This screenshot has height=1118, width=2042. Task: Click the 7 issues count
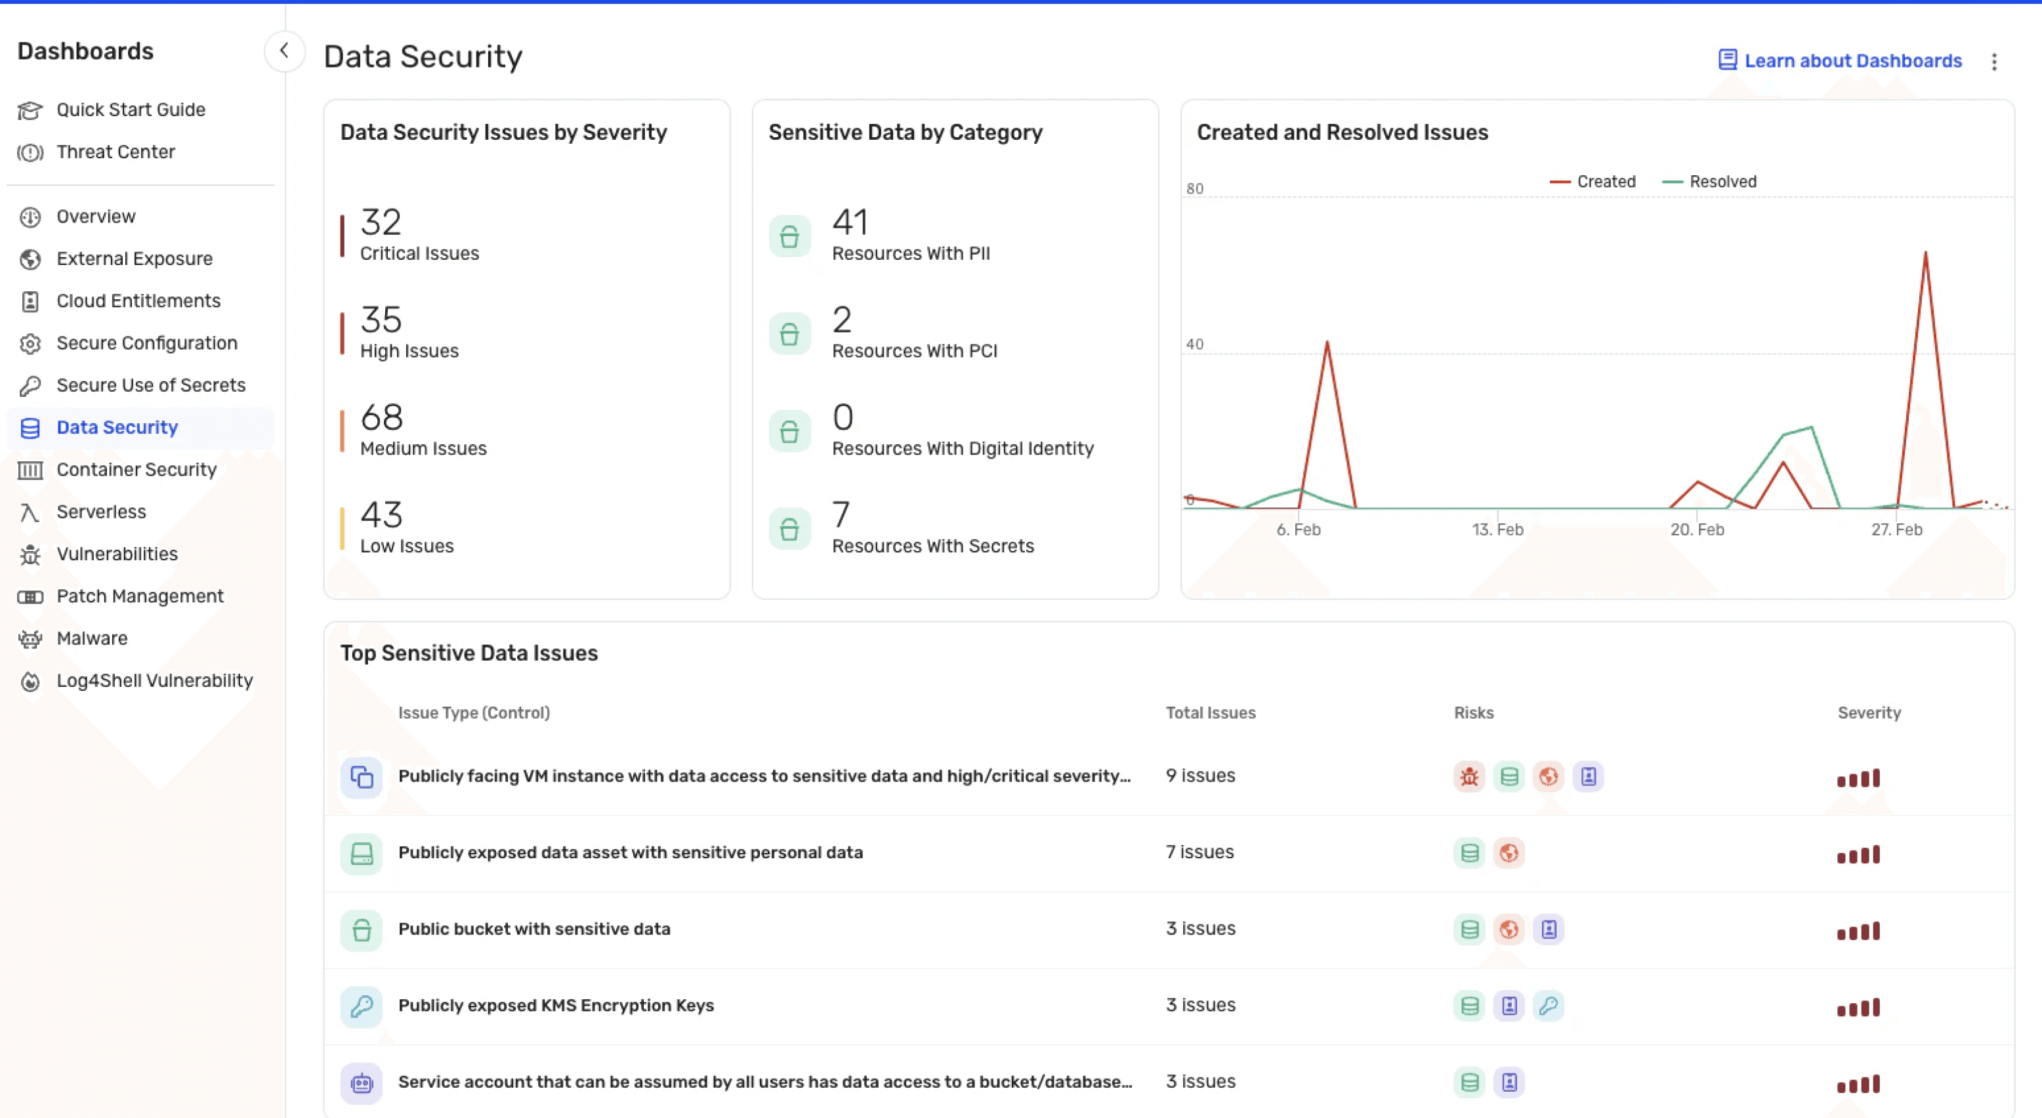1199,852
